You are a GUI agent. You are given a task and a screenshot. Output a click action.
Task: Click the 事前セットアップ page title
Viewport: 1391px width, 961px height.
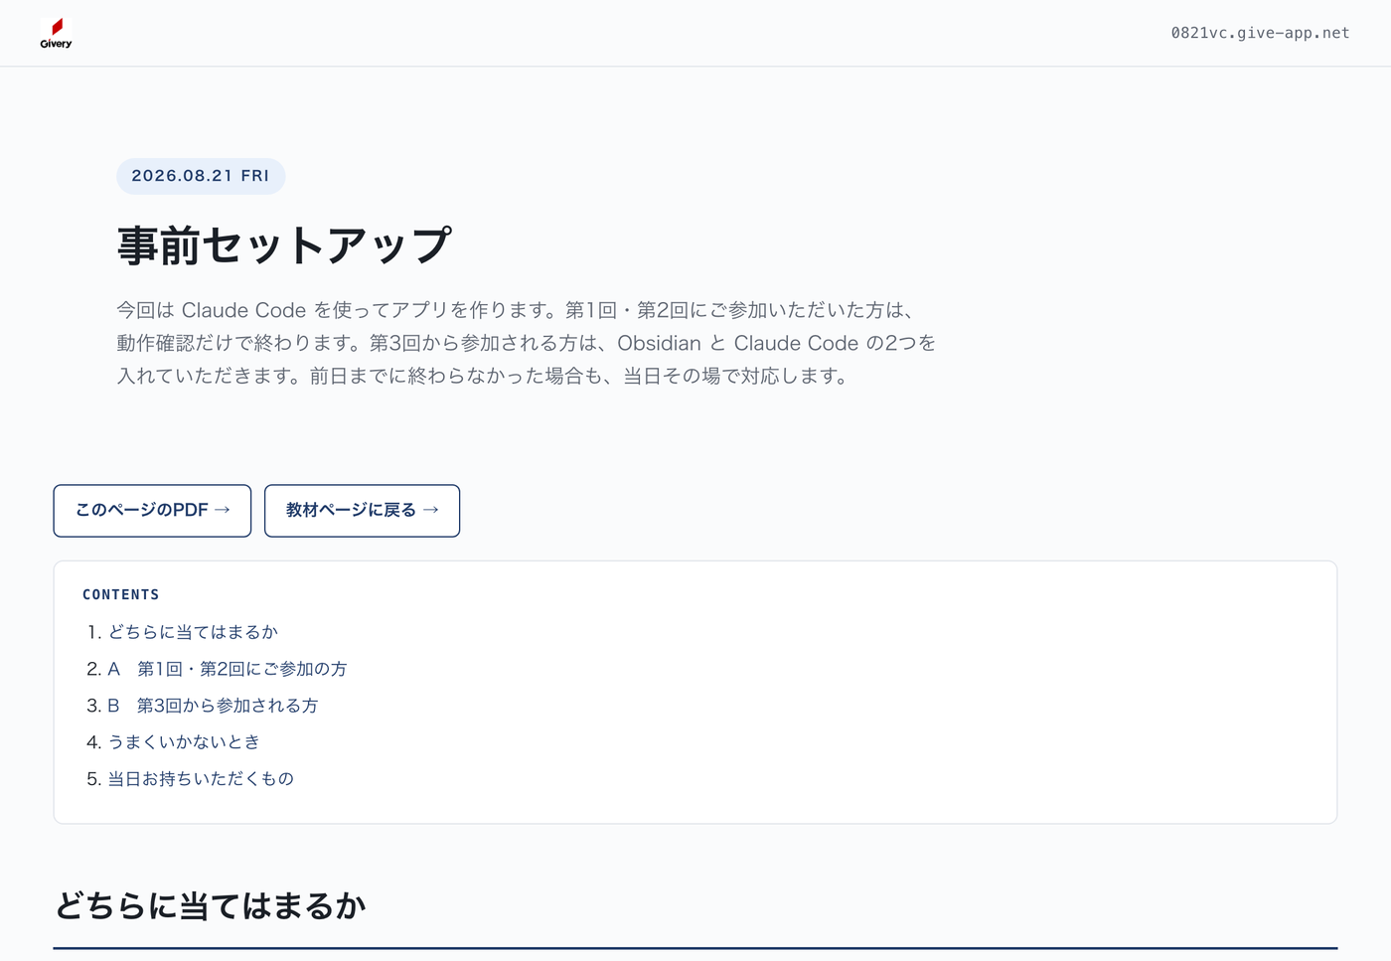click(x=284, y=245)
